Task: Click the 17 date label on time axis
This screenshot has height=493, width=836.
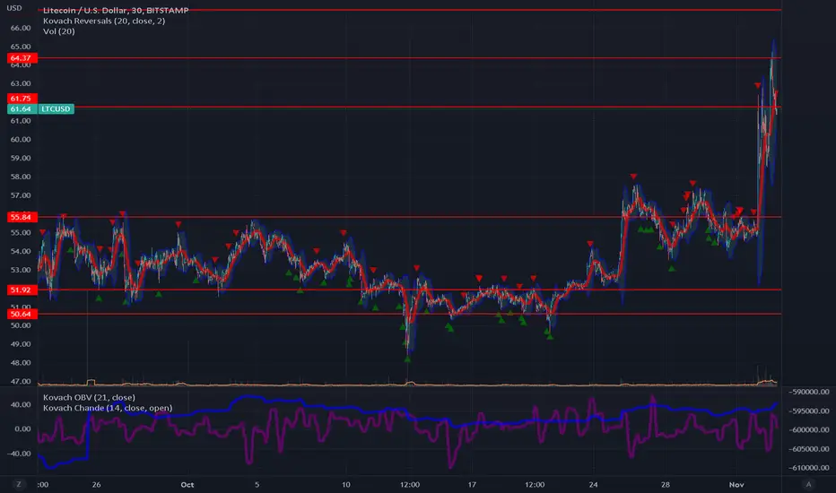Action: pos(472,484)
